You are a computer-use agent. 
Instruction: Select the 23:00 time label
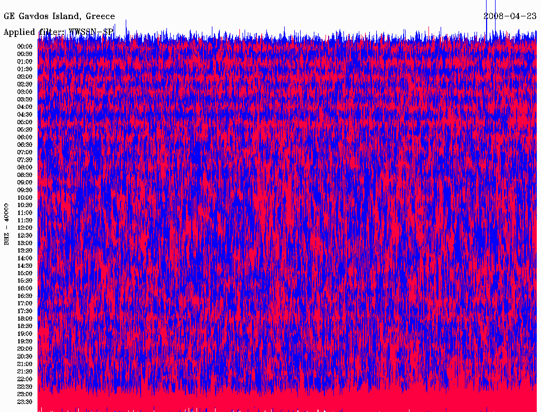[x=25, y=395]
